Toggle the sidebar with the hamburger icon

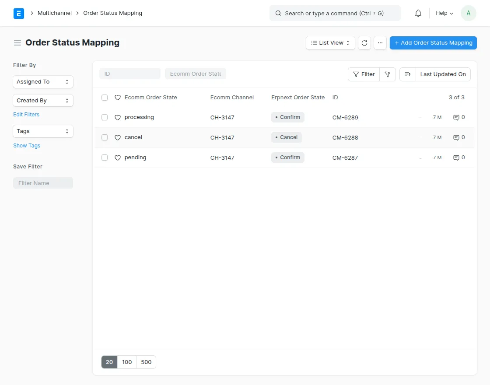tap(17, 42)
